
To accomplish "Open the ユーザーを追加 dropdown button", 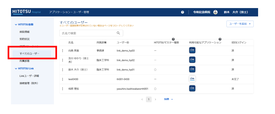I will 240,24.
